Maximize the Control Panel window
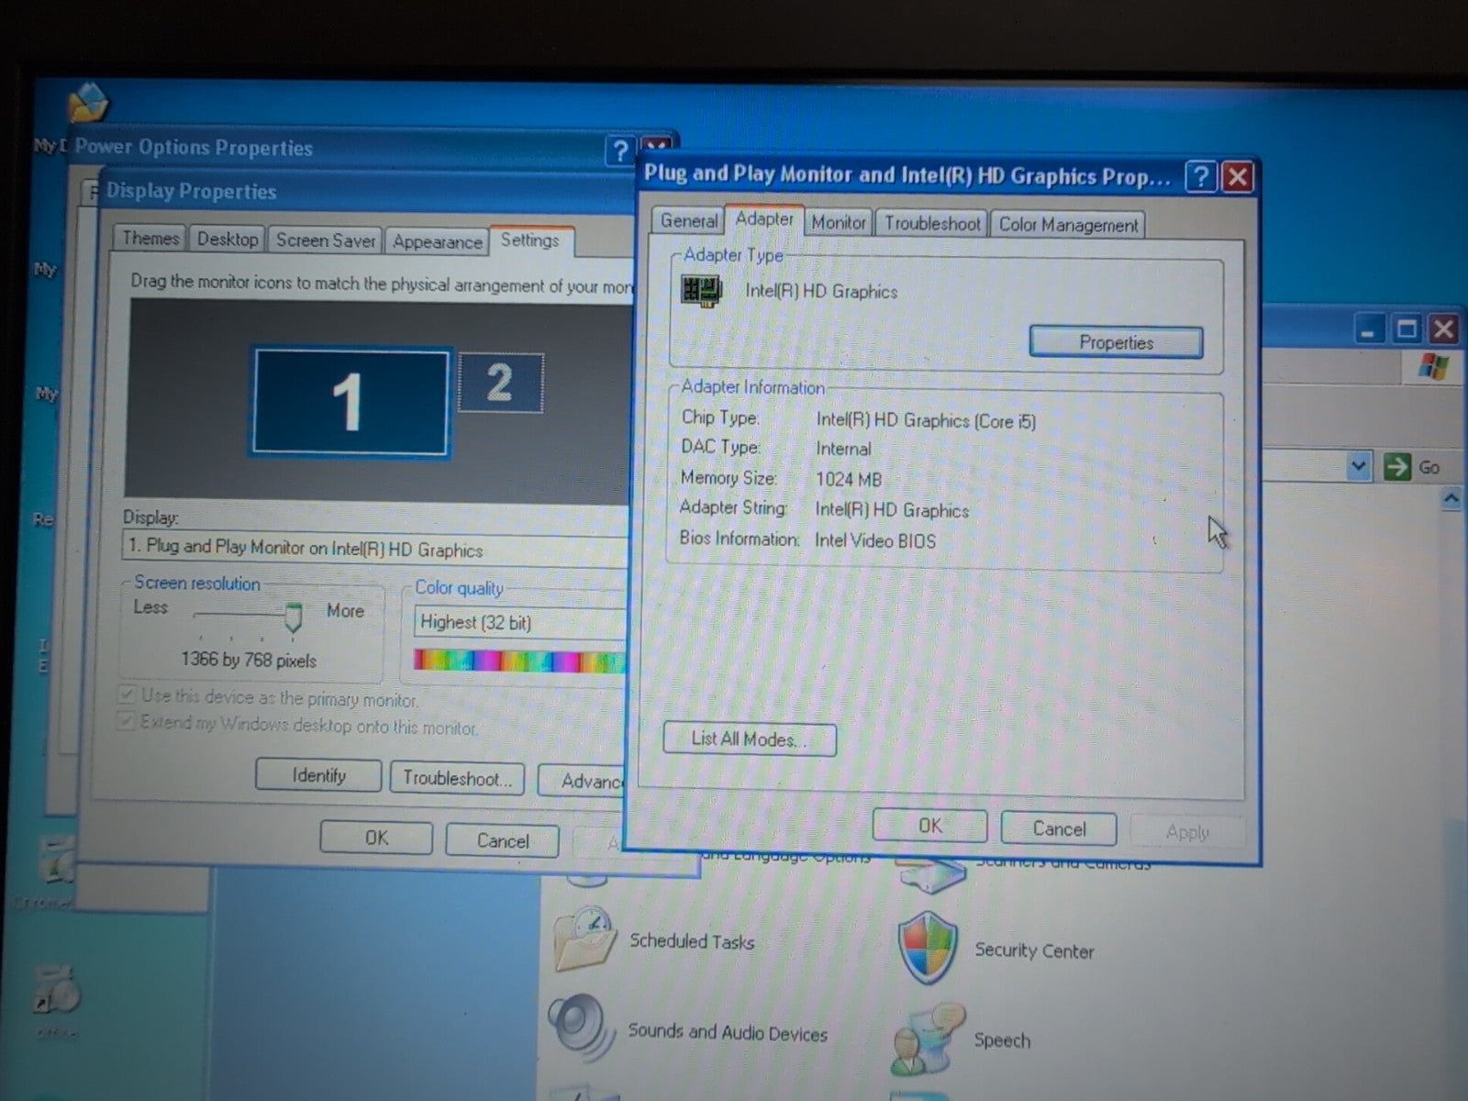 [x=1406, y=329]
